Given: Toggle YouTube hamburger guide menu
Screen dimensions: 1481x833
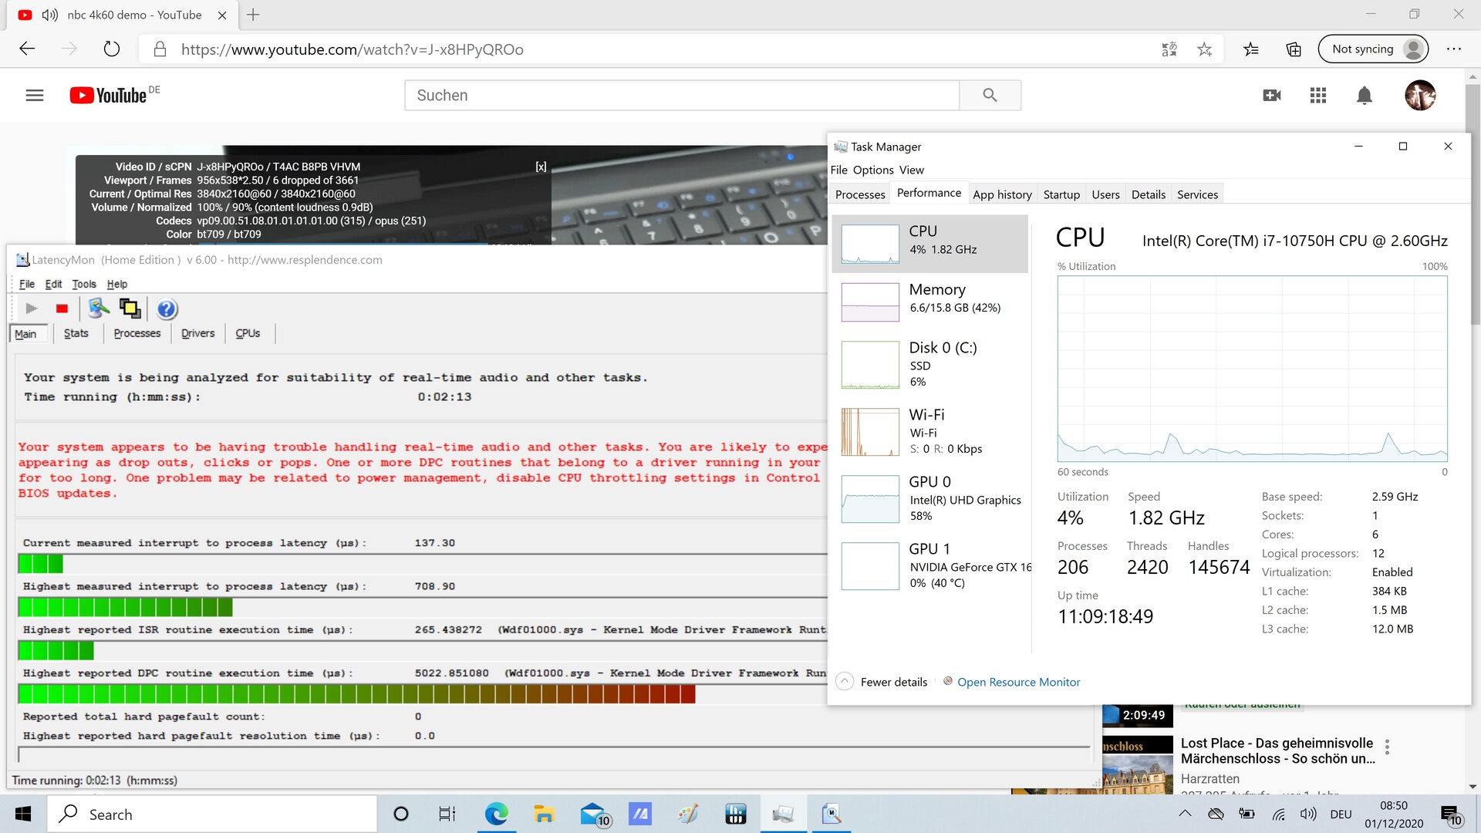Looking at the screenshot, I should pos(35,96).
